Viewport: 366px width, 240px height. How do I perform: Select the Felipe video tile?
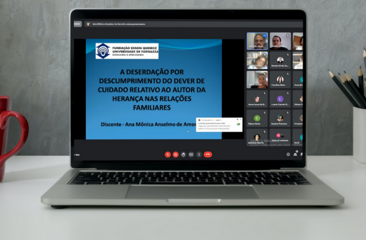click(x=280, y=41)
